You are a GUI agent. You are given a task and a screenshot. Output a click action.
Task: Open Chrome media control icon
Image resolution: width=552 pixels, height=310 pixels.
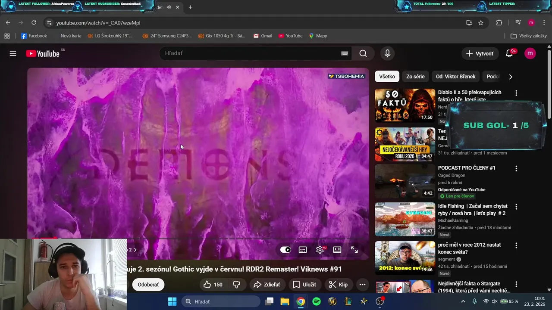pos(518,23)
